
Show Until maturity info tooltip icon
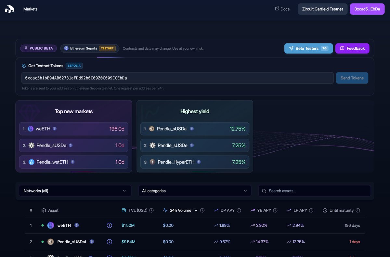tap(358, 210)
